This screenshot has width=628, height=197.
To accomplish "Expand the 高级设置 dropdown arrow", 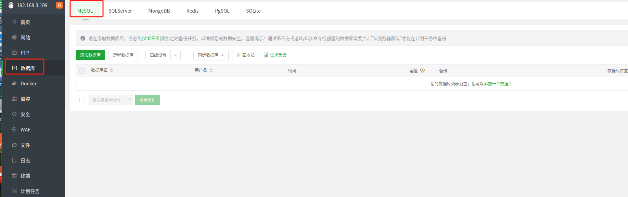I will click(176, 55).
